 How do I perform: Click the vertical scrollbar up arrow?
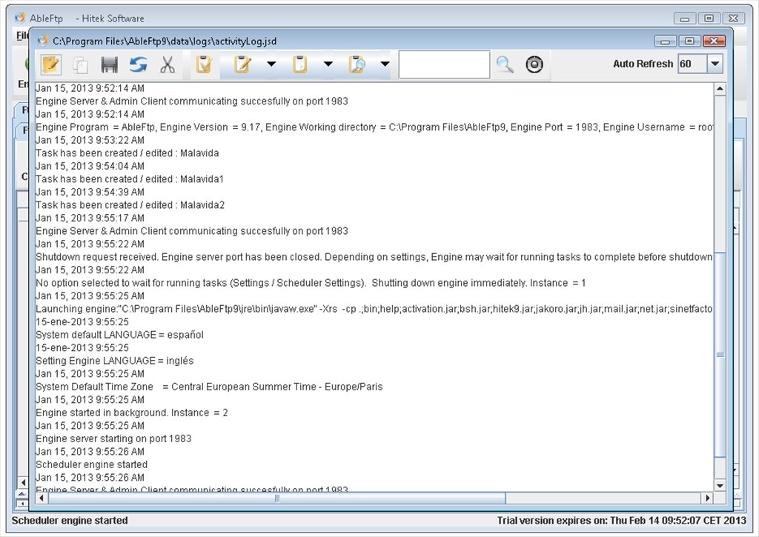pyautogui.click(x=720, y=89)
